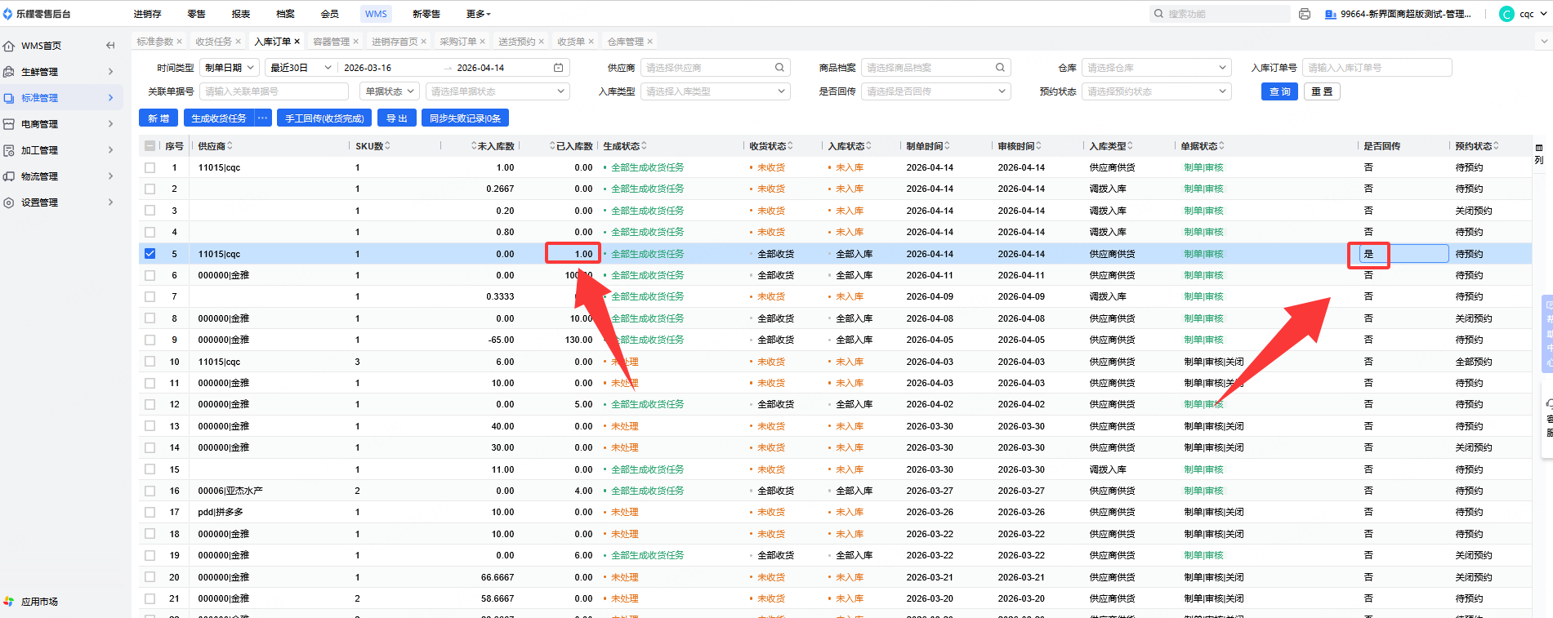This screenshot has height=618, width=1553.
Task: Click the search icon in the 供应商 field
Action: point(779,68)
